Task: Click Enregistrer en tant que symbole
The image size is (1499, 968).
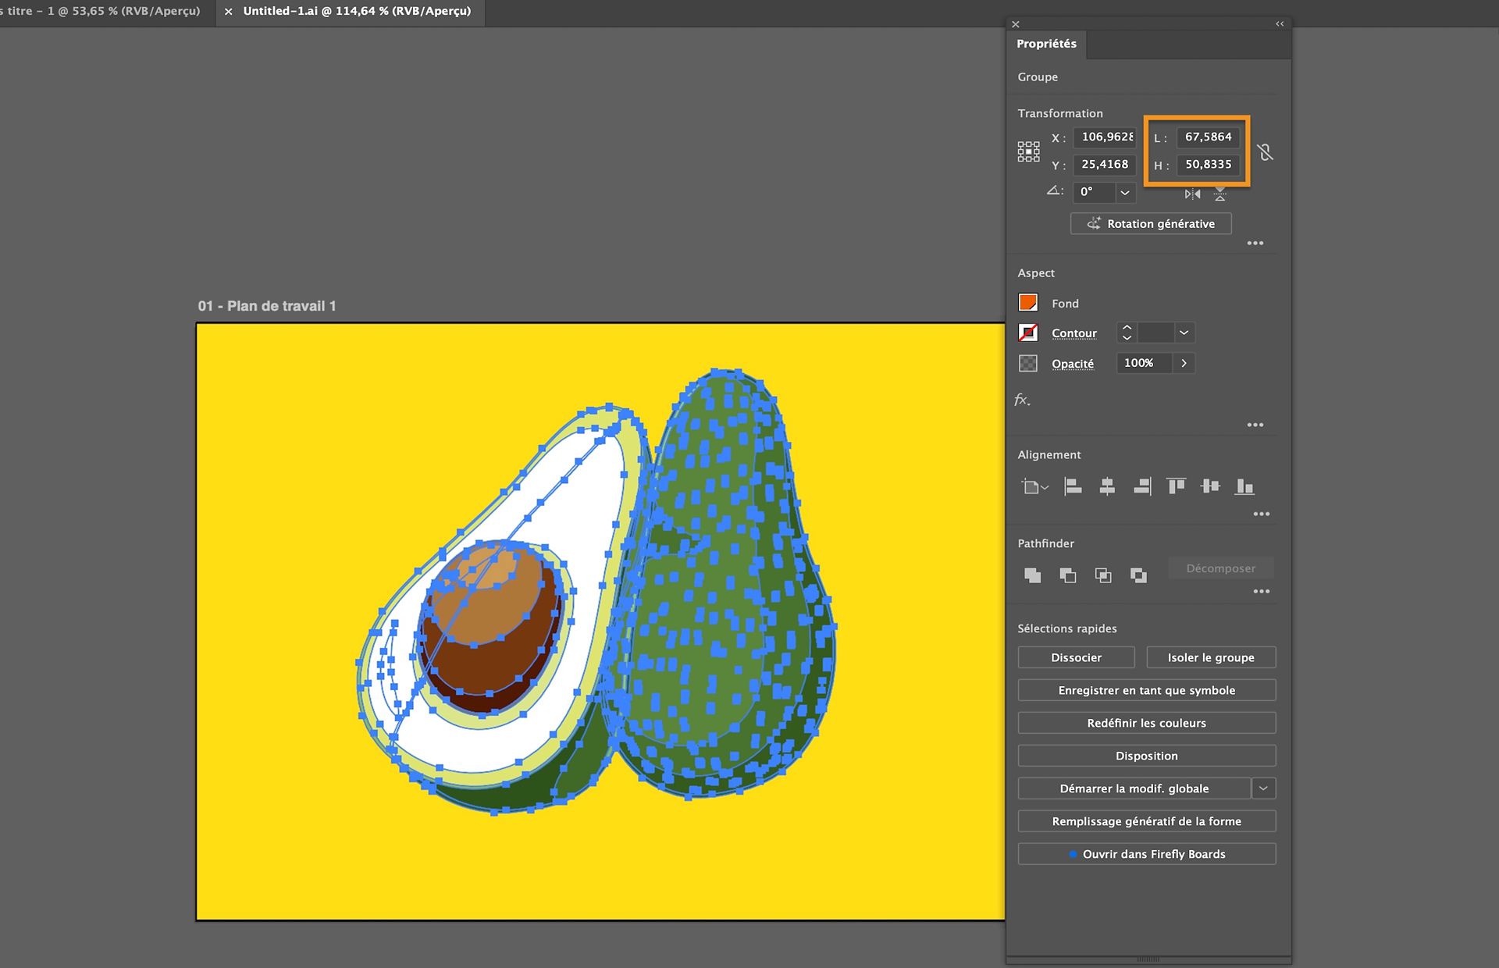Action: click(1147, 690)
